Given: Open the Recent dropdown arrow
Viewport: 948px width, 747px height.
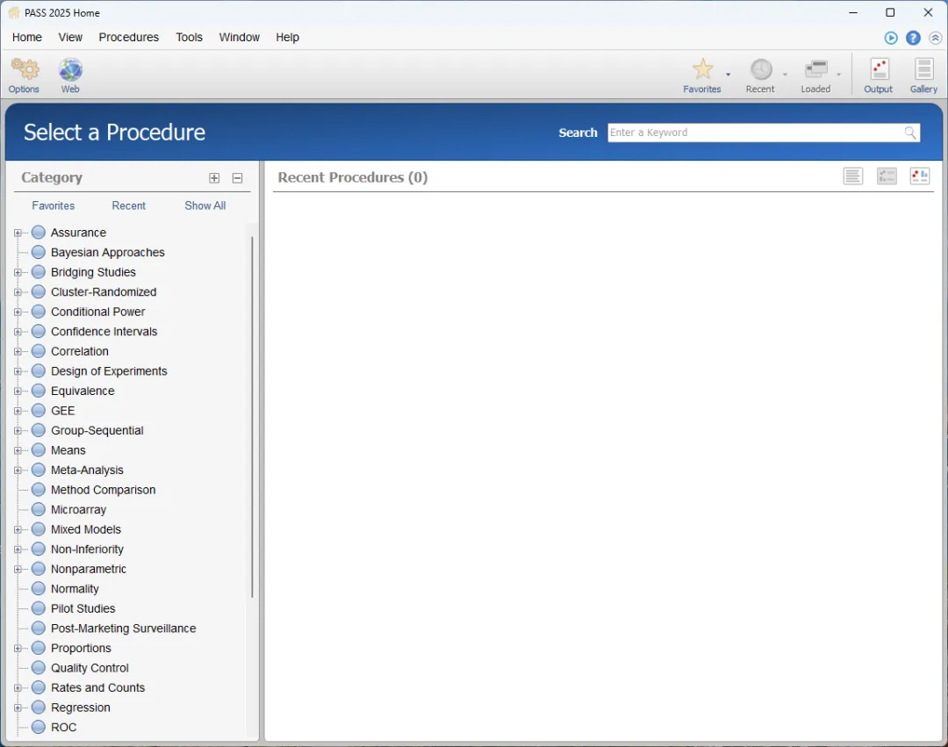Looking at the screenshot, I should click(785, 75).
